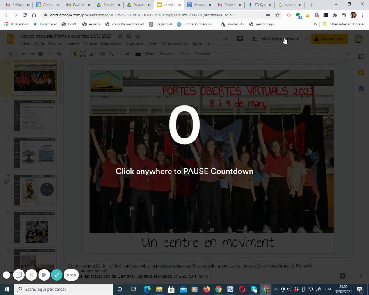
Task: Expand the line type dropdown arrow
Action: [x=117, y=54]
